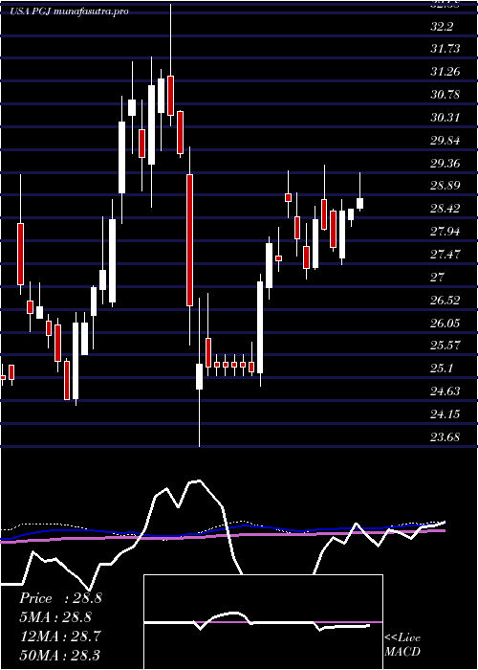
Task: Click the '12MA : 28.7' readout
Action: [60, 636]
